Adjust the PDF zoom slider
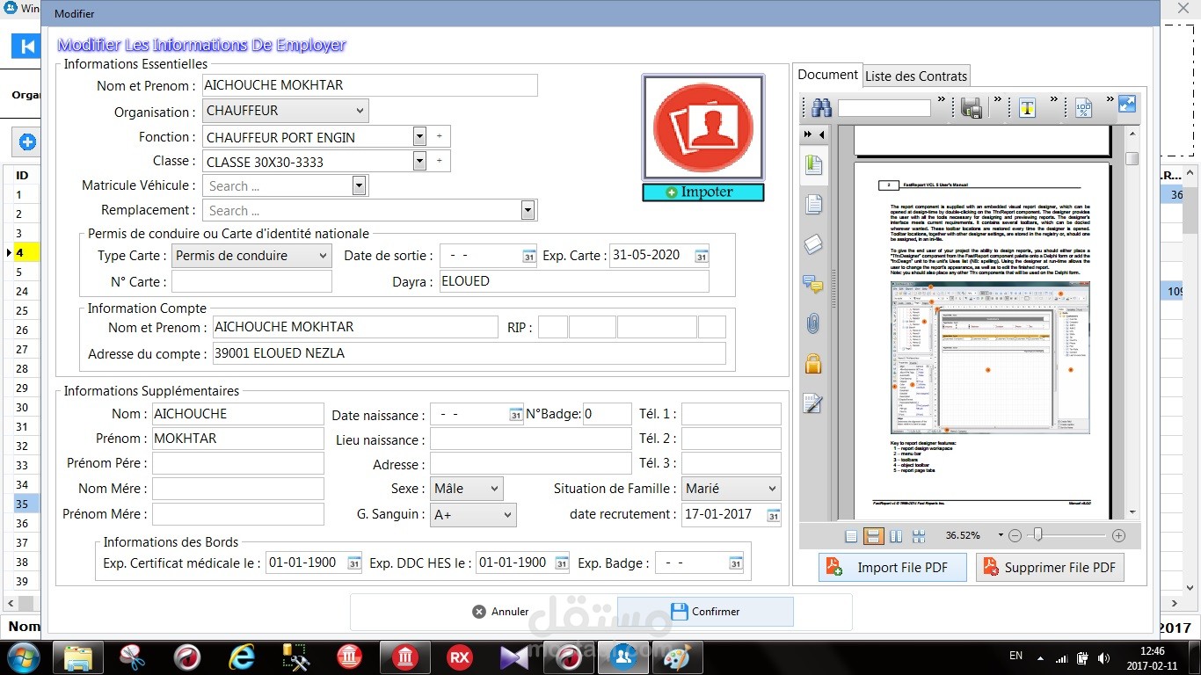The width and height of the screenshot is (1201, 675). pos(1038,534)
